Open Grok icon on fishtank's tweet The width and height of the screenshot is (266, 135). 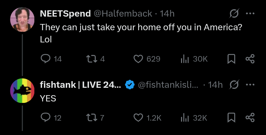tap(235, 84)
